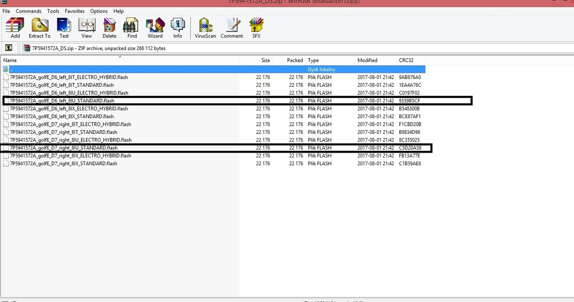Click CRC32 value B9834D96
The height and width of the screenshot is (302, 574).
409,132
